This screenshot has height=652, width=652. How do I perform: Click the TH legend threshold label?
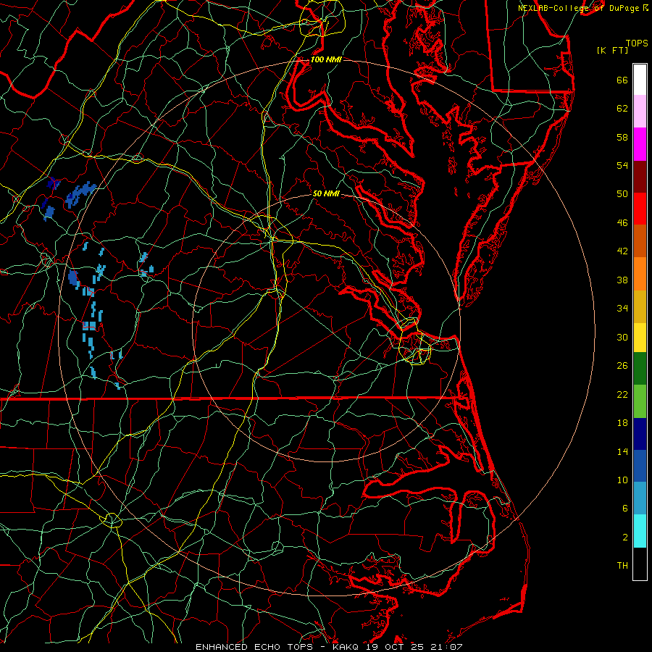622,566
